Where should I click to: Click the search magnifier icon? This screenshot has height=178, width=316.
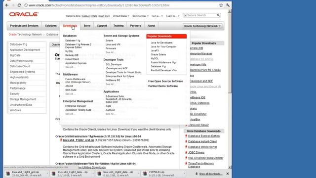(218, 15)
